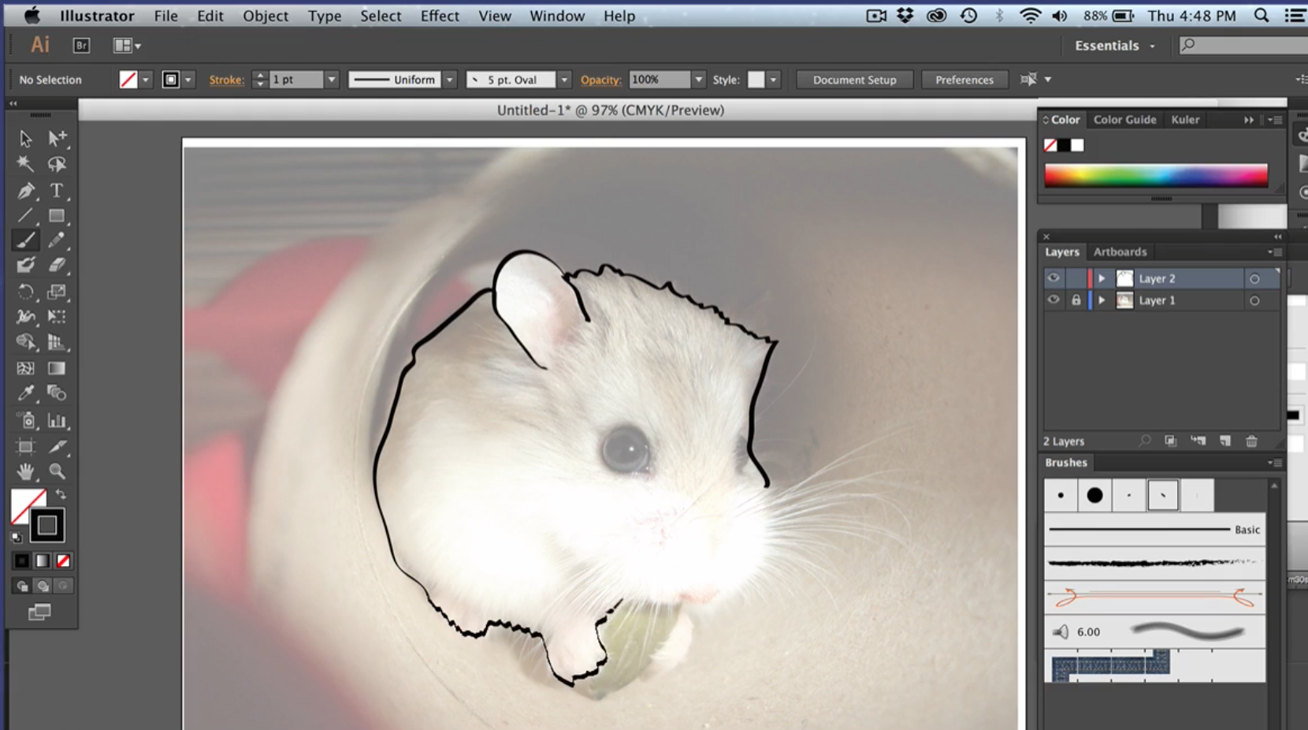Open the Opacity percentage dropdown
Viewport: 1308px width, 730px height.
tap(698, 80)
